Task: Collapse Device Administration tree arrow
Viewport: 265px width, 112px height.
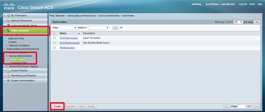Action: [x=7, y=56]
